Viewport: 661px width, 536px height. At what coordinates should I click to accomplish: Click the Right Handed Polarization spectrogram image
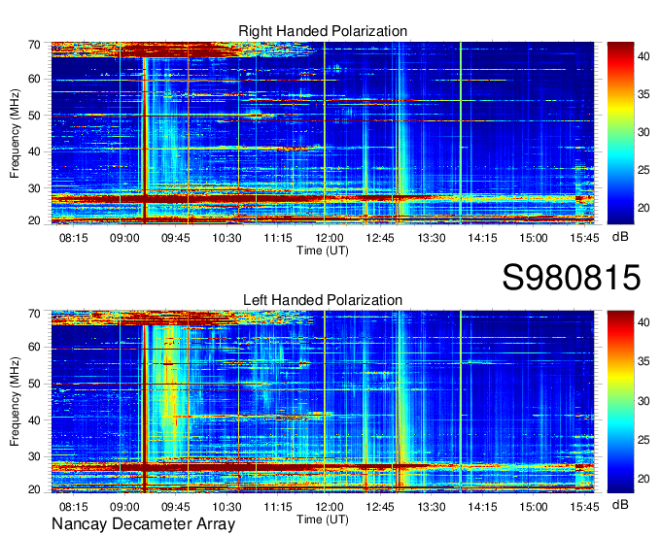point(323,133)
